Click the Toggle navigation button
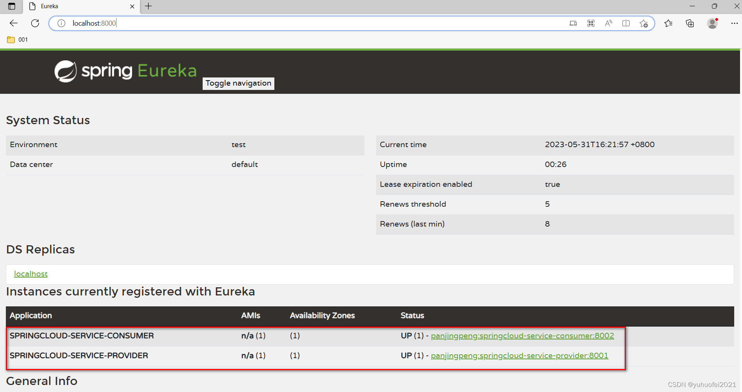The width and height of the screenshot is (742, 392). point(238,83)
